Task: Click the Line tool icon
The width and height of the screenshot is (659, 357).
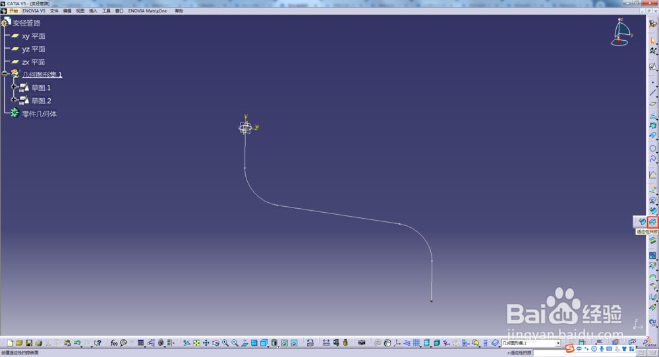Action: click(652, 92)
